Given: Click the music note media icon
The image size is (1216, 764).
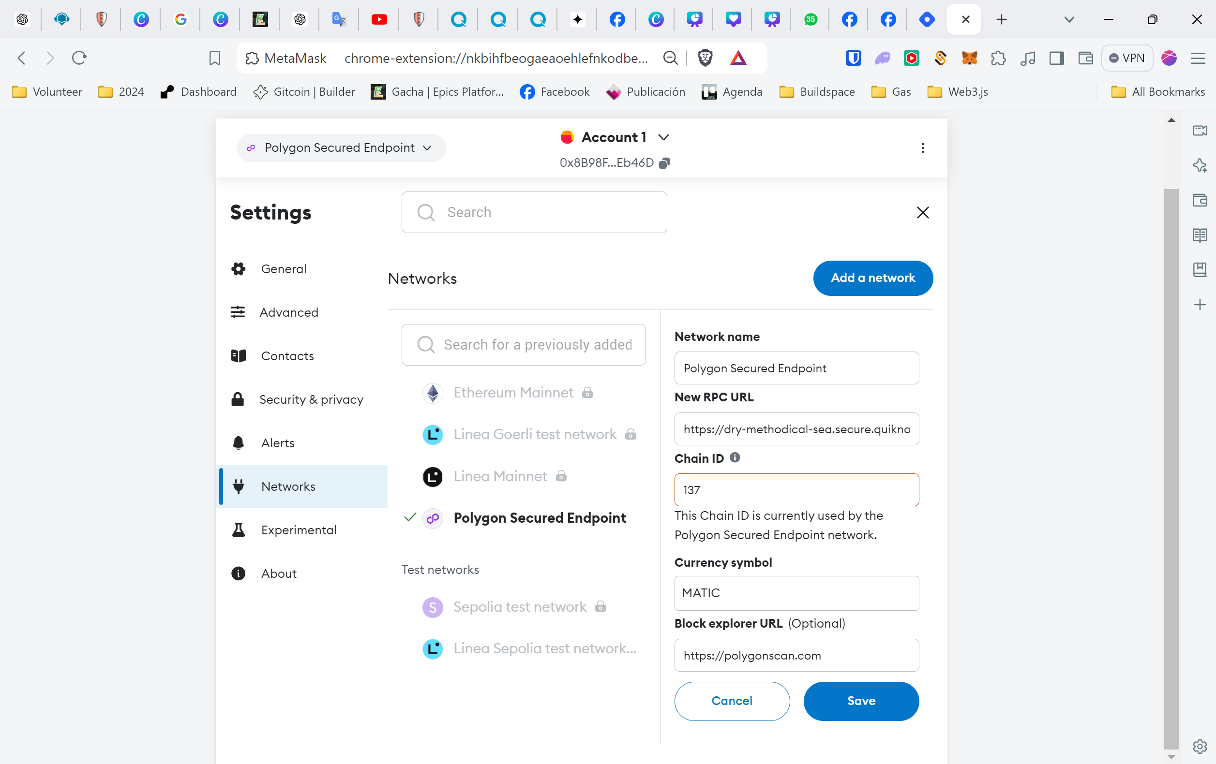Looking at the screenshot, I should [x=1027, y=58].
